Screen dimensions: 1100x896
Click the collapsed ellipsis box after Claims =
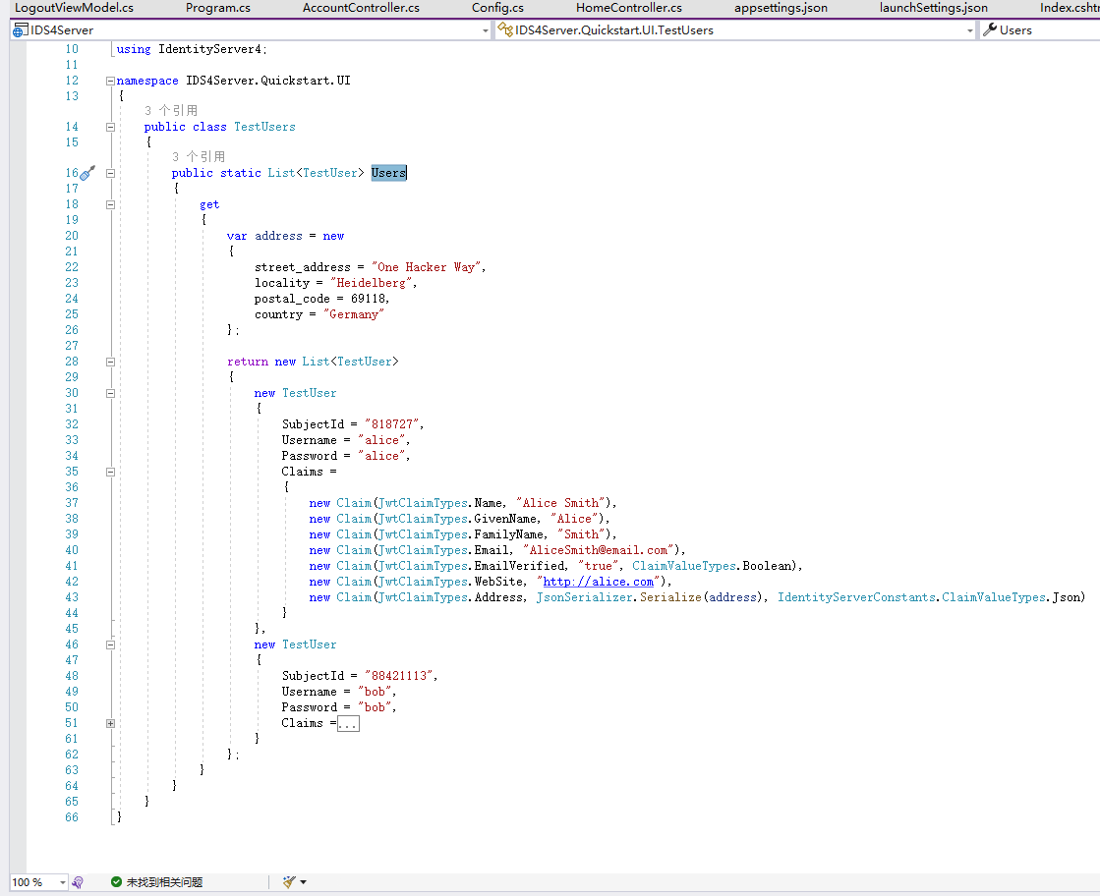tap(348, 723)
